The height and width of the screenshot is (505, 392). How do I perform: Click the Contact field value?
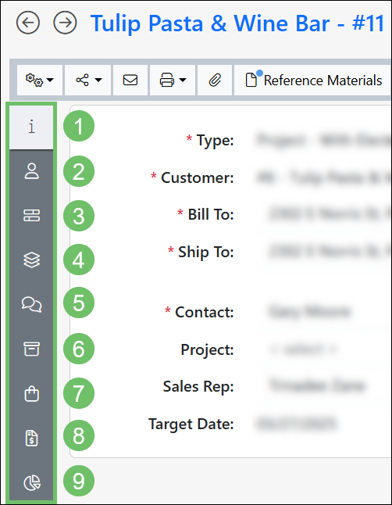click(x=309, y=312)
